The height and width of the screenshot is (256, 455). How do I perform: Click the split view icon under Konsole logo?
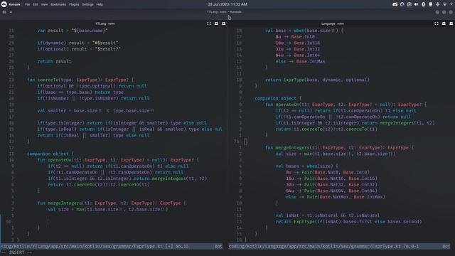4,12
